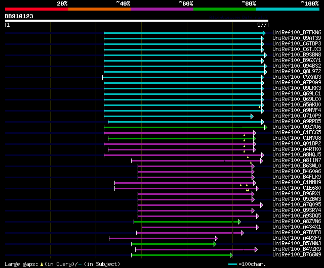Select UniRef100_Q01DP2 label
This screenshot has height=268, width=324.
click(x=297, y=144)
